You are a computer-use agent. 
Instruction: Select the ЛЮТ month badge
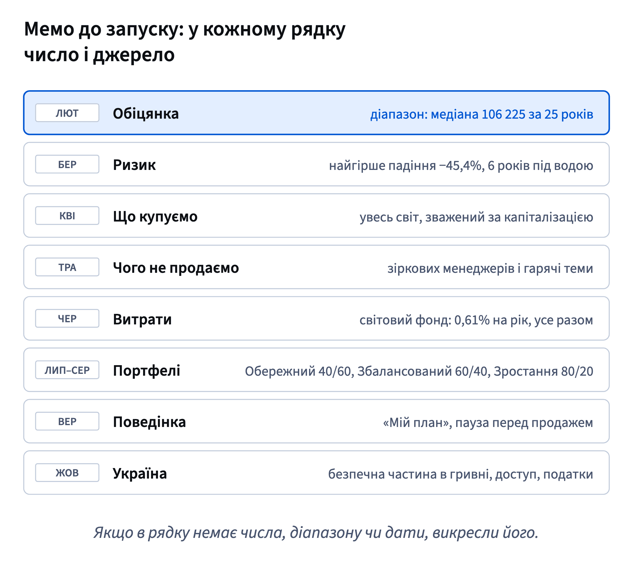(67, 113)
